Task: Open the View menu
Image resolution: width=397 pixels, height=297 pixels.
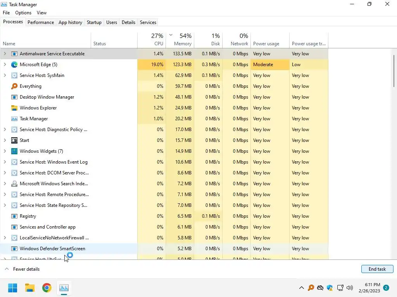Action: (x=41, y=13)
